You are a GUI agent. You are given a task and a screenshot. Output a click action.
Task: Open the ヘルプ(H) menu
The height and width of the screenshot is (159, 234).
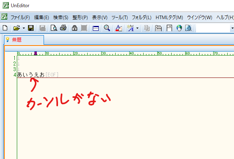click(225, 18)
